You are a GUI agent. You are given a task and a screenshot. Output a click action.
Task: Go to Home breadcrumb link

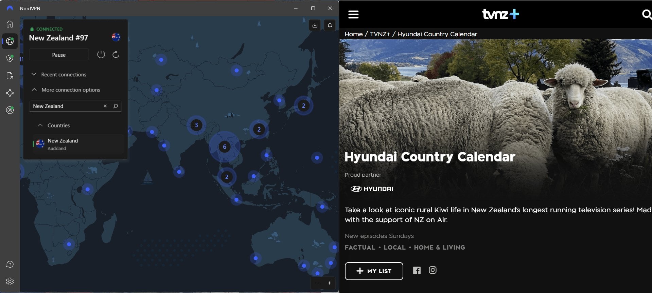pos(353,34)
